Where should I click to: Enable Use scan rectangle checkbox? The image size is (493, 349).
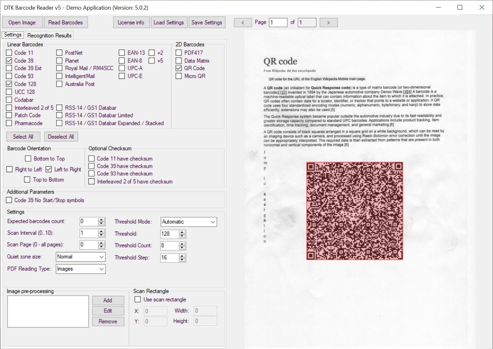point(137,299)
